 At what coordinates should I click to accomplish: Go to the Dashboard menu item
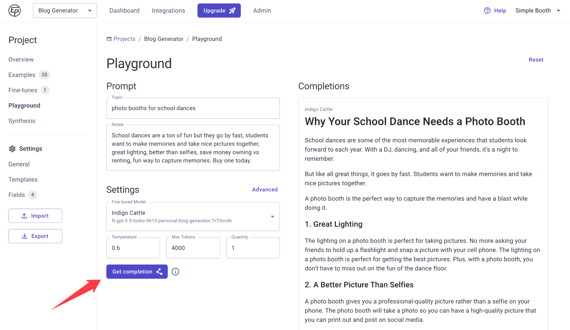click(124, 11)
